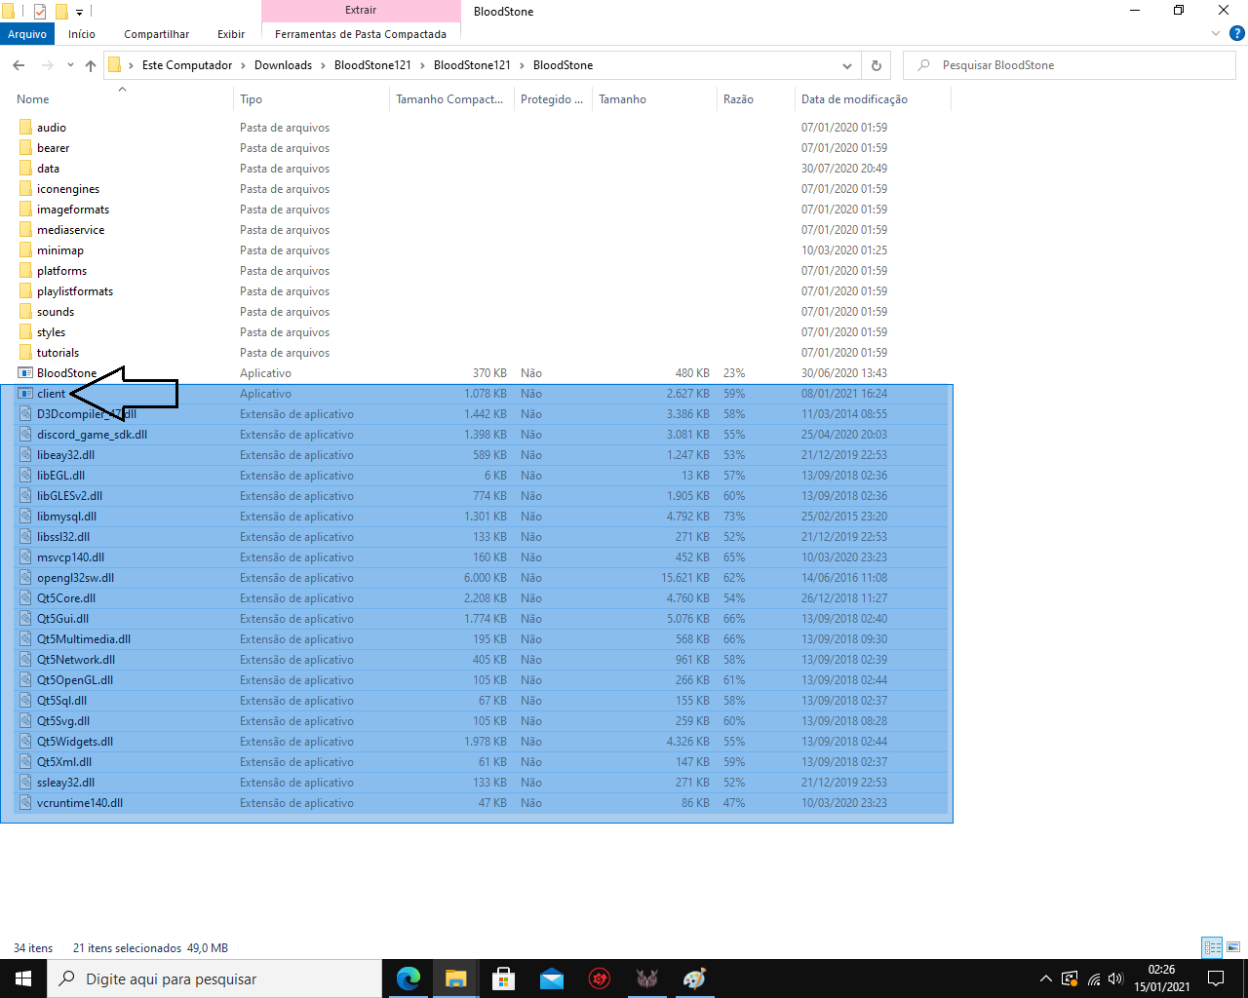Open the Windows Start menu

23,979
